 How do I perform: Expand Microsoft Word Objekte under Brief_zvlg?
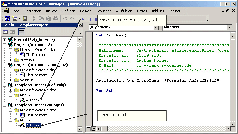point(10,90)
